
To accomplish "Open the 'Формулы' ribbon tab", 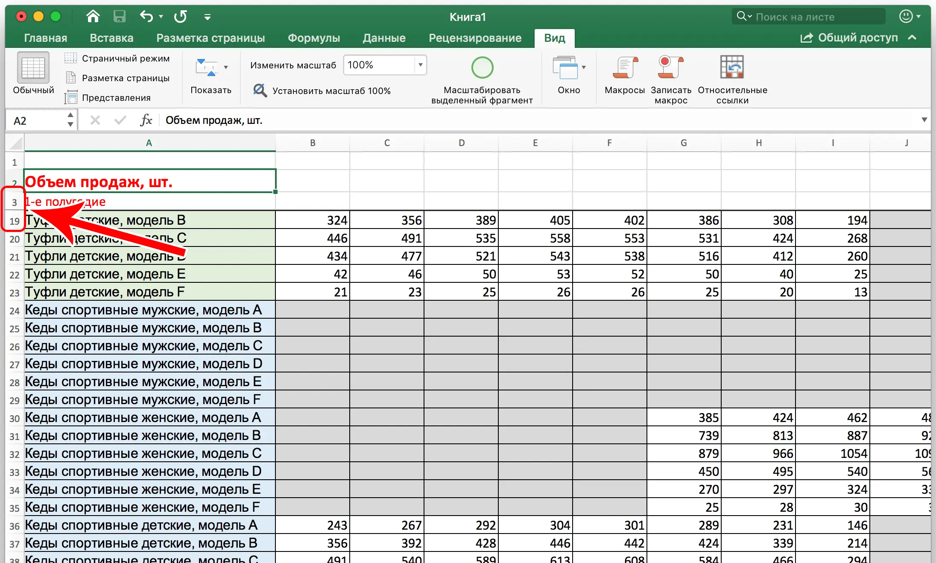I will (314, 38).
